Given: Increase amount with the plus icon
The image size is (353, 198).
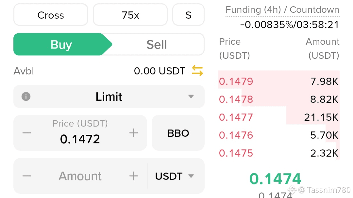Looking at the screenshot, I should point(133,176).
